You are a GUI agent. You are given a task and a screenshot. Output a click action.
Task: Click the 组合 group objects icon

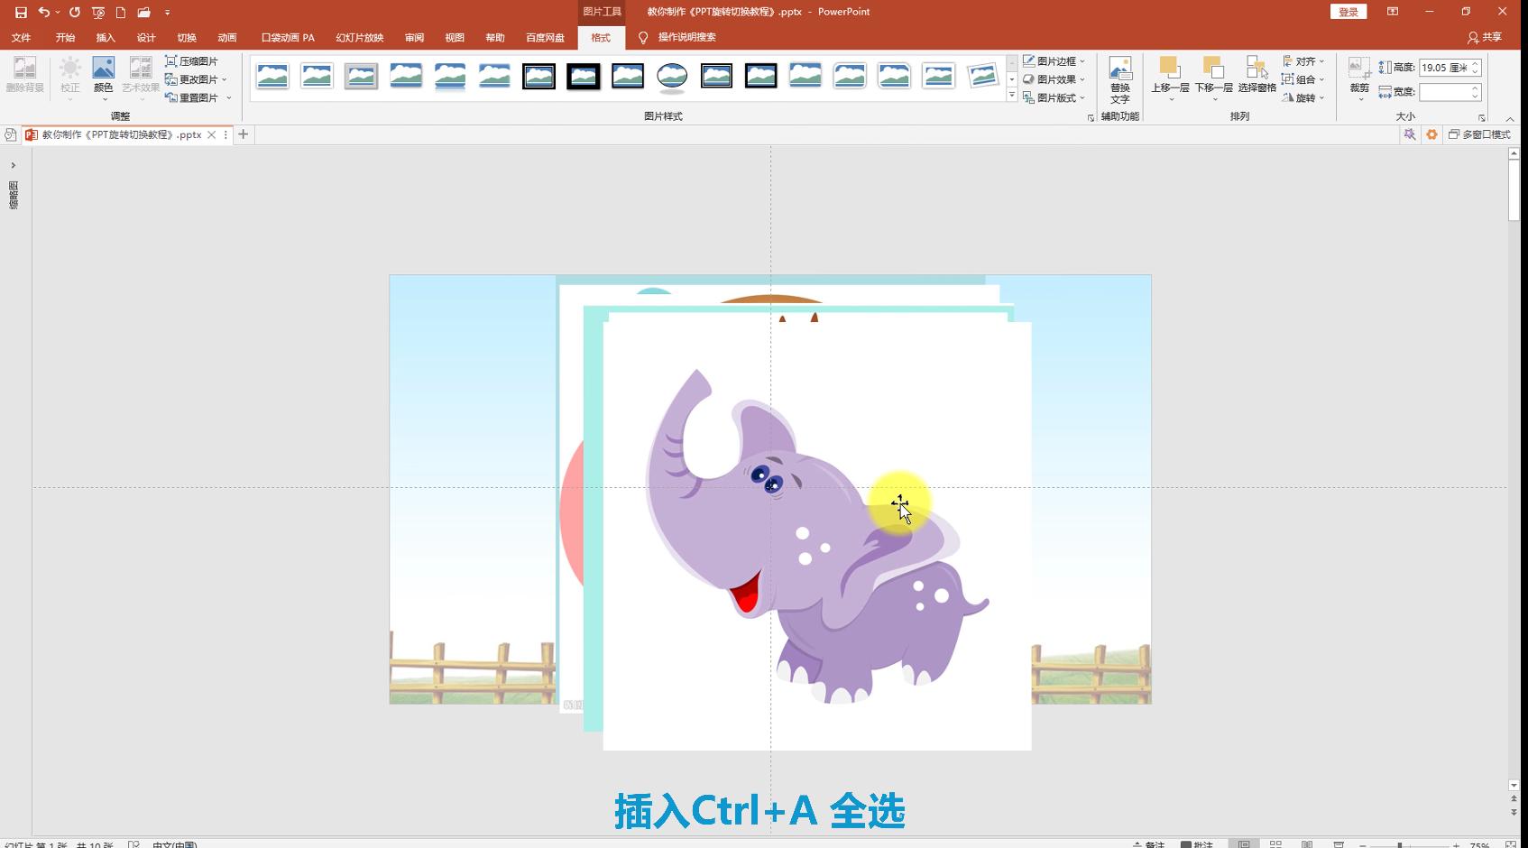(x=1305, y=79)
